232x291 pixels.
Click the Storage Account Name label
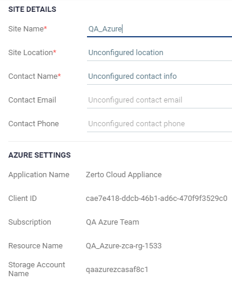pos(37,269)
